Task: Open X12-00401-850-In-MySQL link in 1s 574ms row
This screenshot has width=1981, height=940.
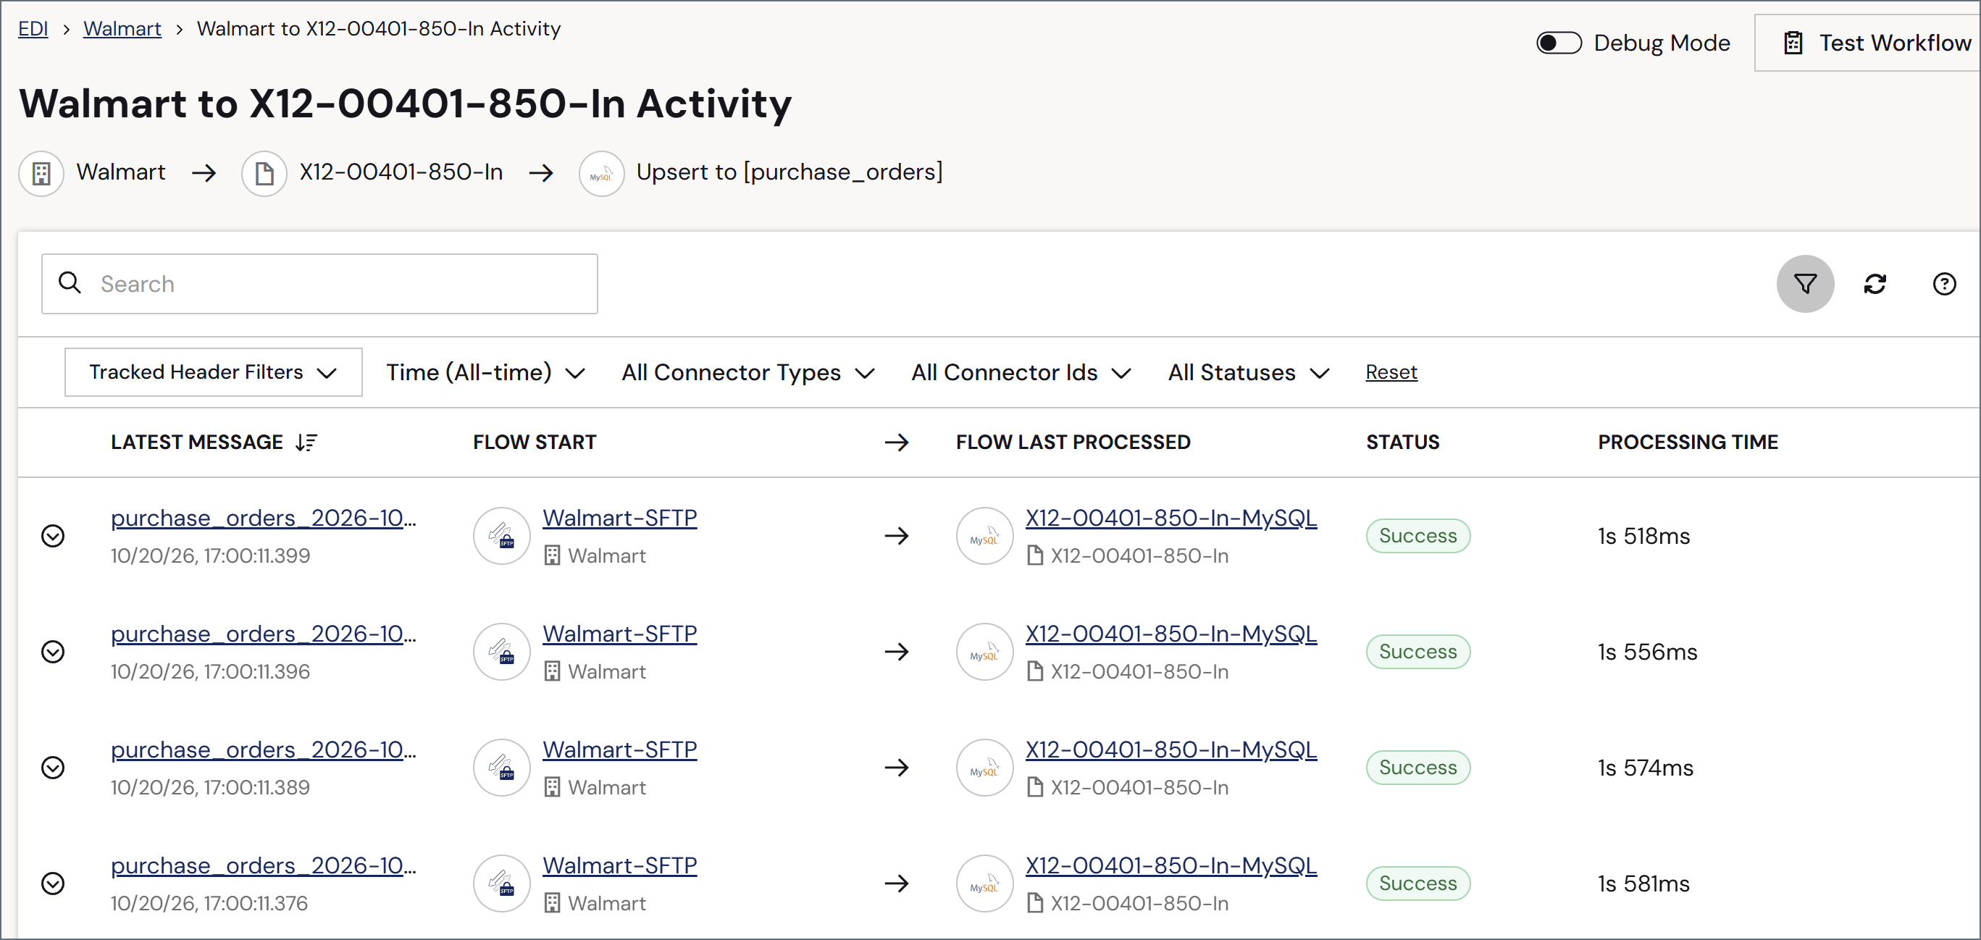Action: (1170, 750)
